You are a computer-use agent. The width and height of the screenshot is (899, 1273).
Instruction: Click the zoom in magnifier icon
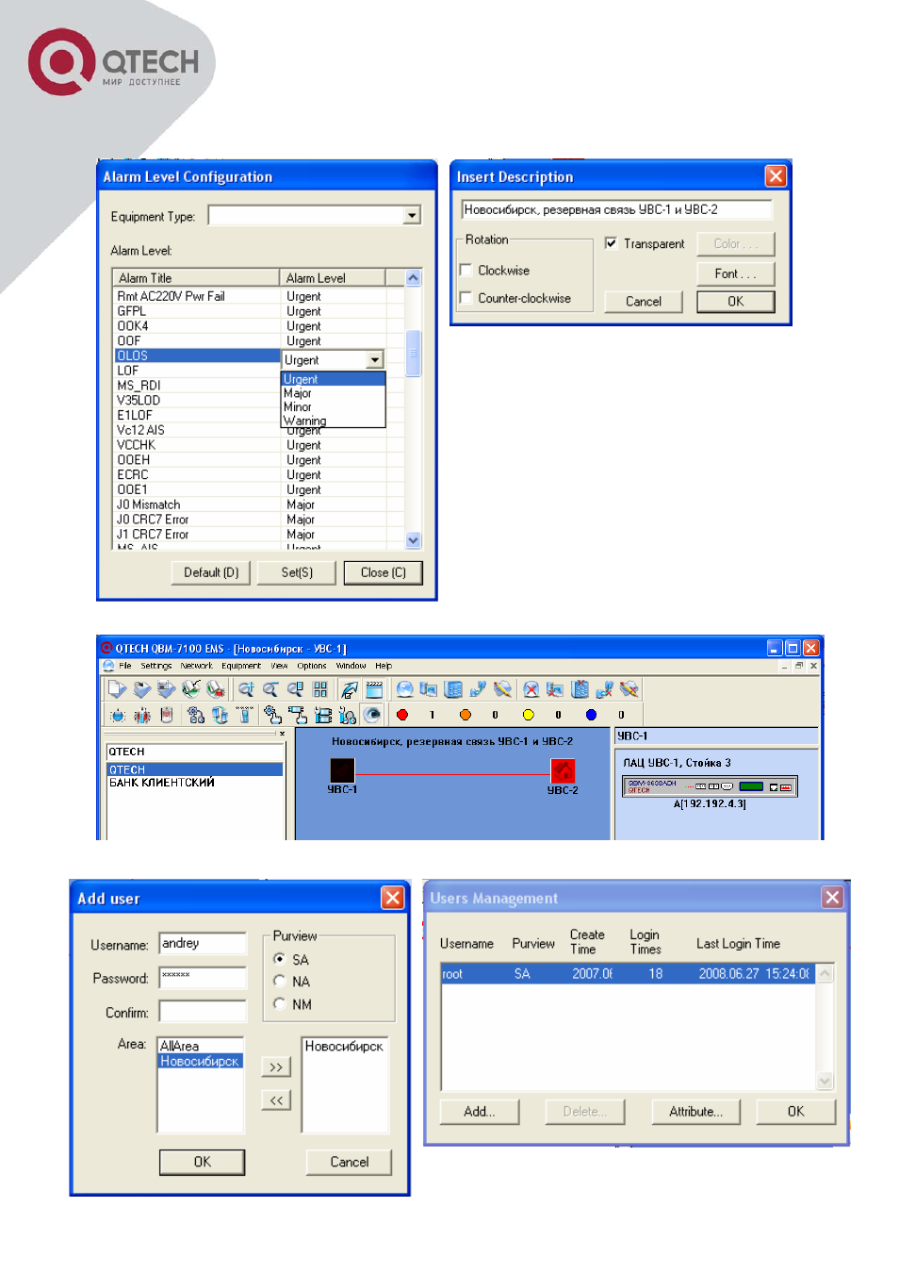coord(246,689)
